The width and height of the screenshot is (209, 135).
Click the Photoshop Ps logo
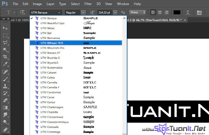[x=5, y=4]
